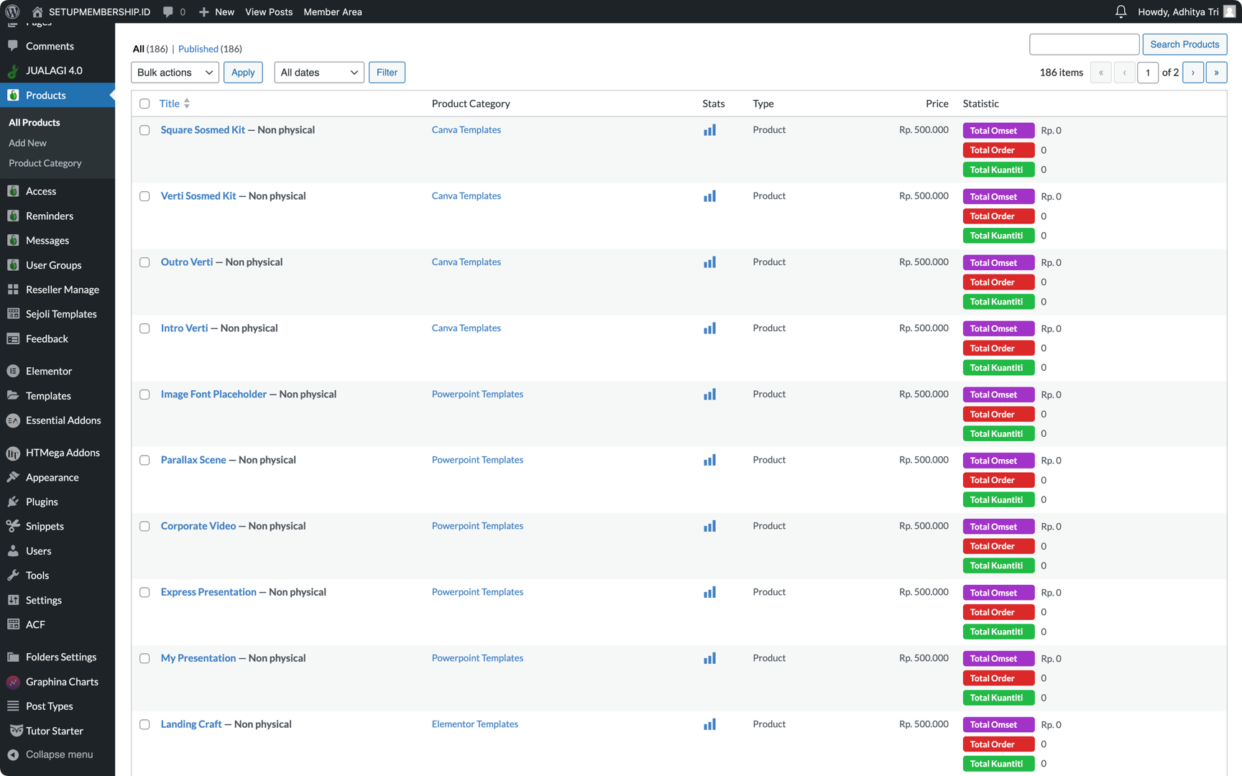Click purple Total Omset badge for Outro Verti
The height and width of the screenshot is (776, 1242).
click(998, 262)
